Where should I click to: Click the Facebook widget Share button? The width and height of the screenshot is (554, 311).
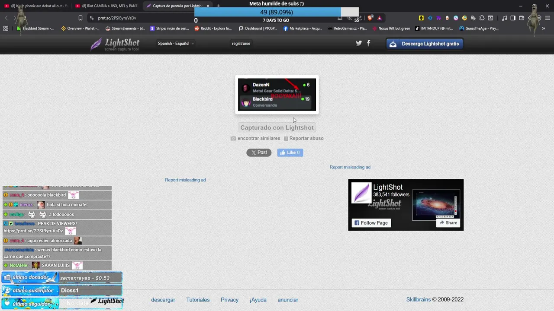click(x=448, y=223)
